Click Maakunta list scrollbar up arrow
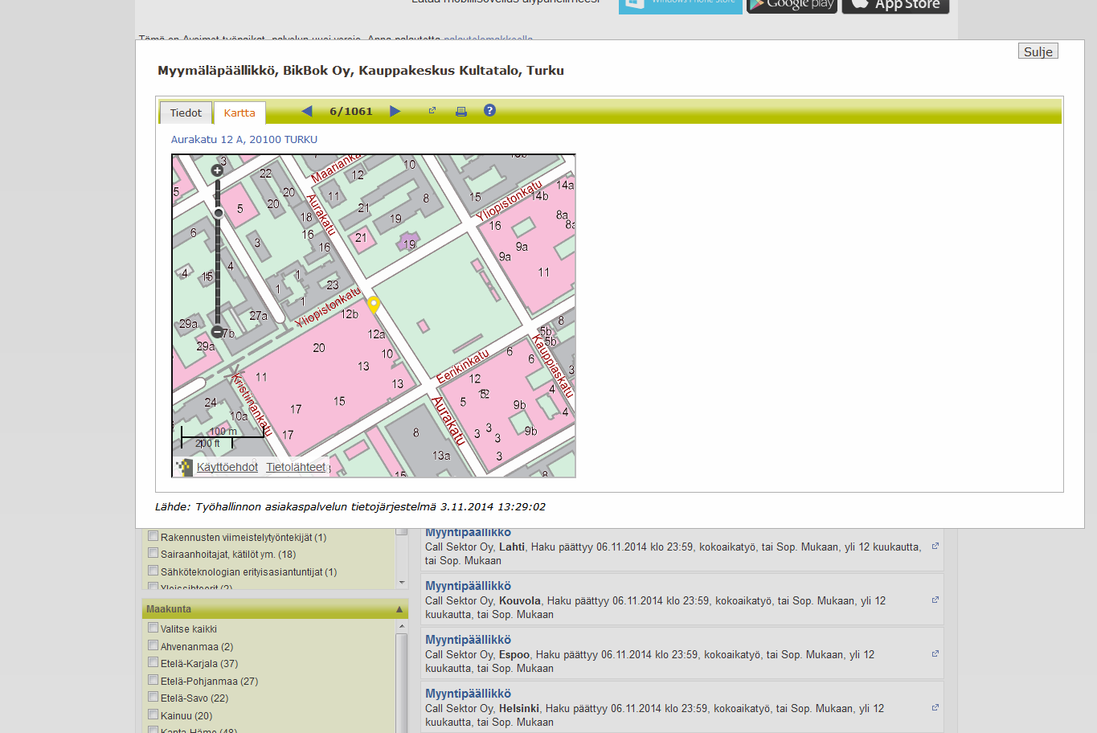Screen dimensions: 1097x733 point(402,628)
